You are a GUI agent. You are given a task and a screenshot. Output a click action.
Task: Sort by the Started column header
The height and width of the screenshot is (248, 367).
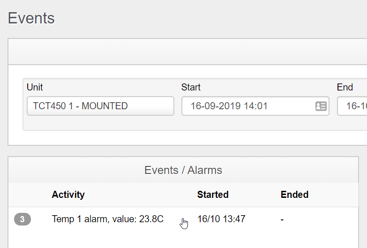pos(213,195)
